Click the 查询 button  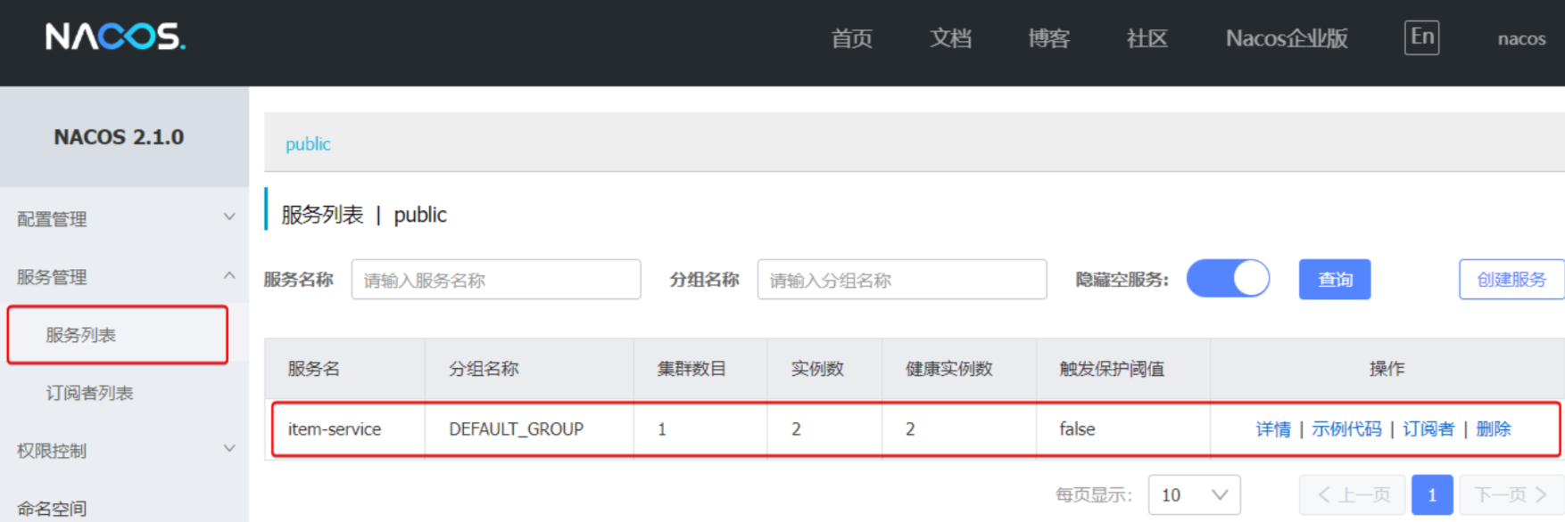1335,280
